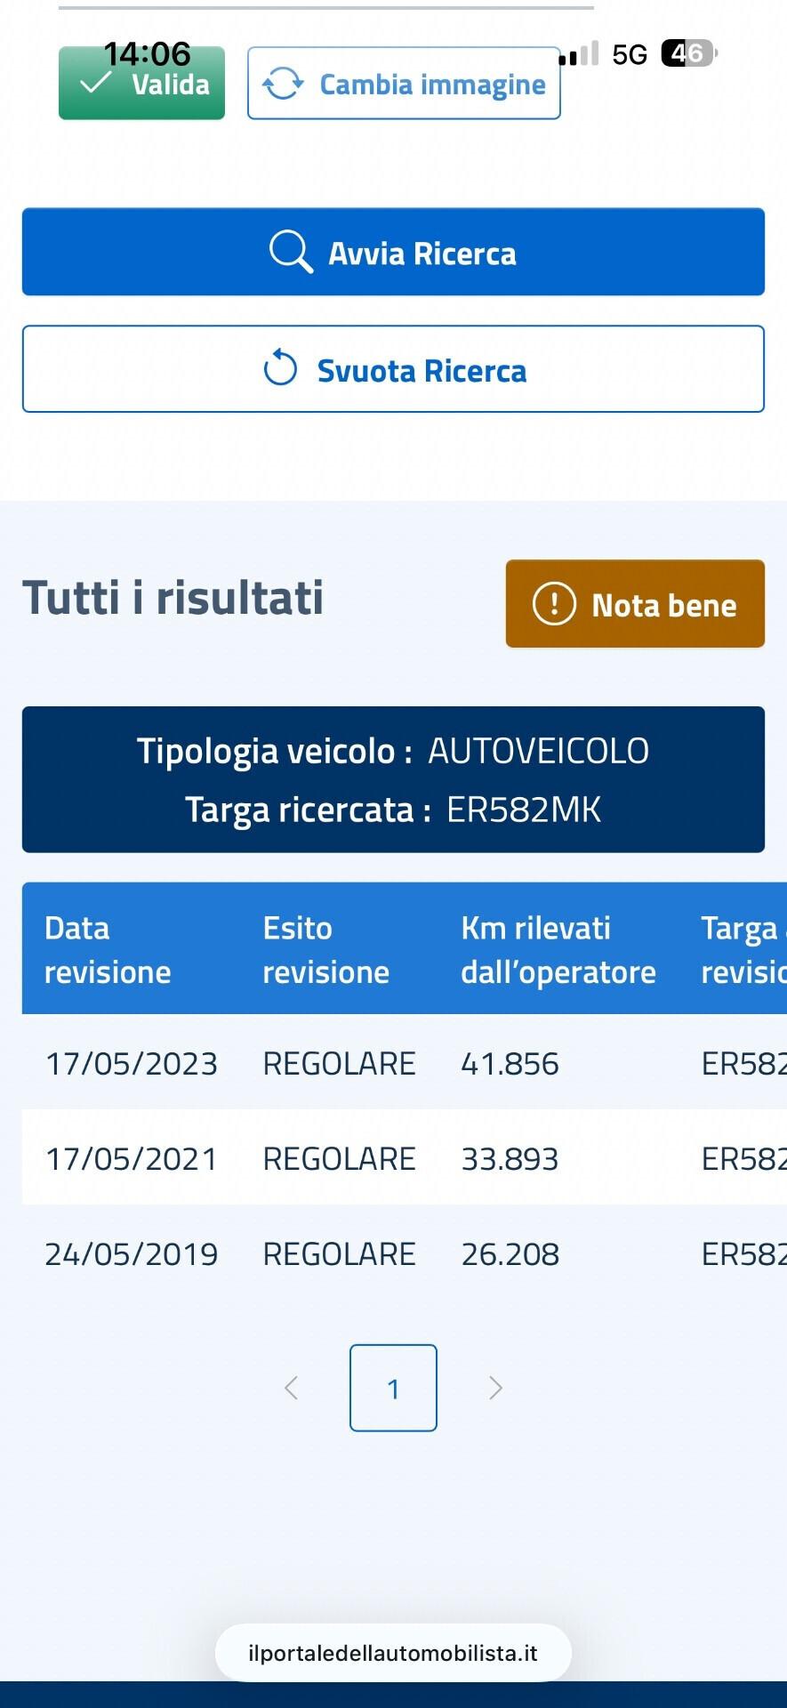
Task: Switch to page 1 in pagination
Action: click(x=393, y=1388)
